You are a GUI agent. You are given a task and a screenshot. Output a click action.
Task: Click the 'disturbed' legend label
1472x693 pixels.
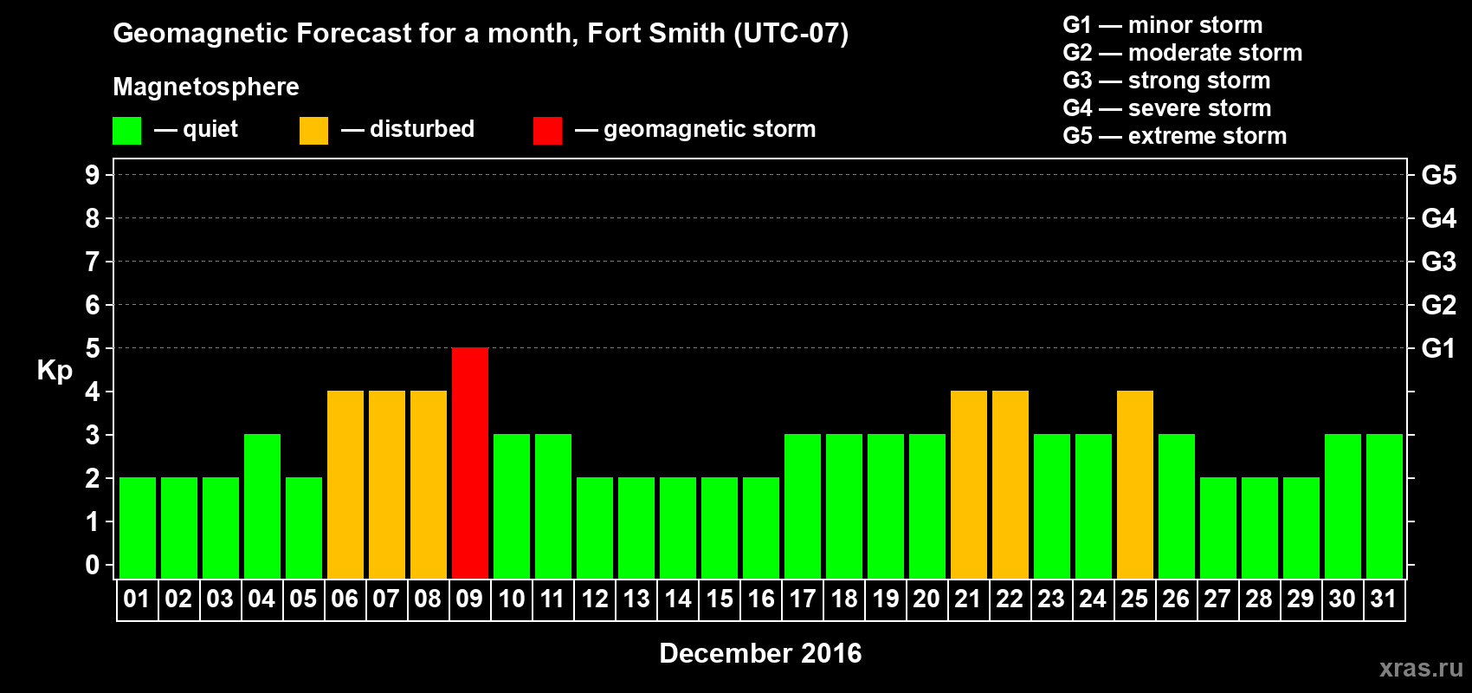pos(422,129)
